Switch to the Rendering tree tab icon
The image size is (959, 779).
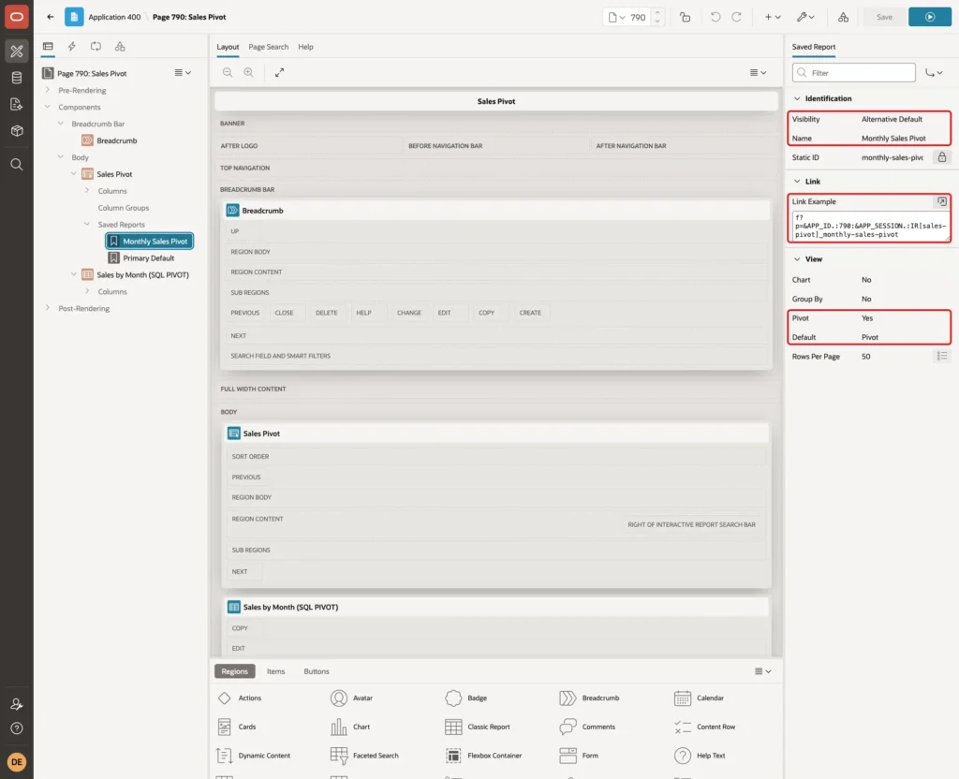tap(48, 47)
